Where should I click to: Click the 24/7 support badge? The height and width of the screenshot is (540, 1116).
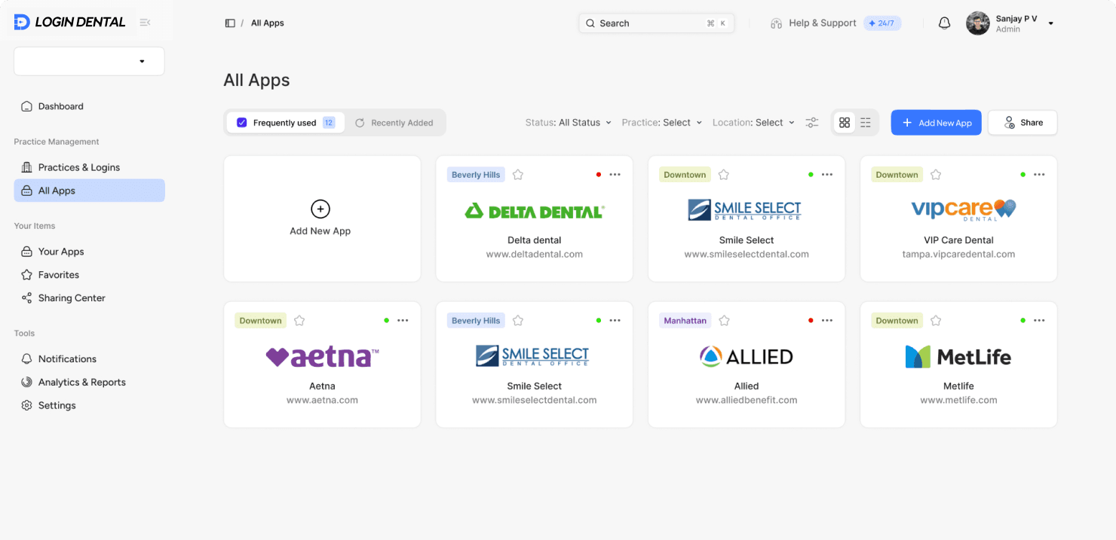pyautogui.click(x=882, y=23)
